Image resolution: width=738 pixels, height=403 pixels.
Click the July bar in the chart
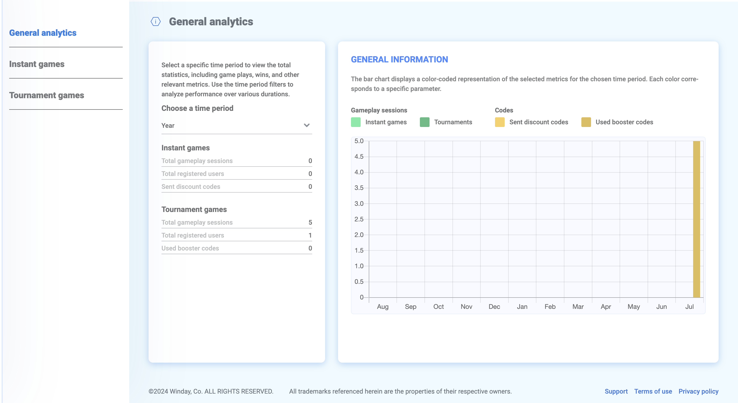pos(696,219)
